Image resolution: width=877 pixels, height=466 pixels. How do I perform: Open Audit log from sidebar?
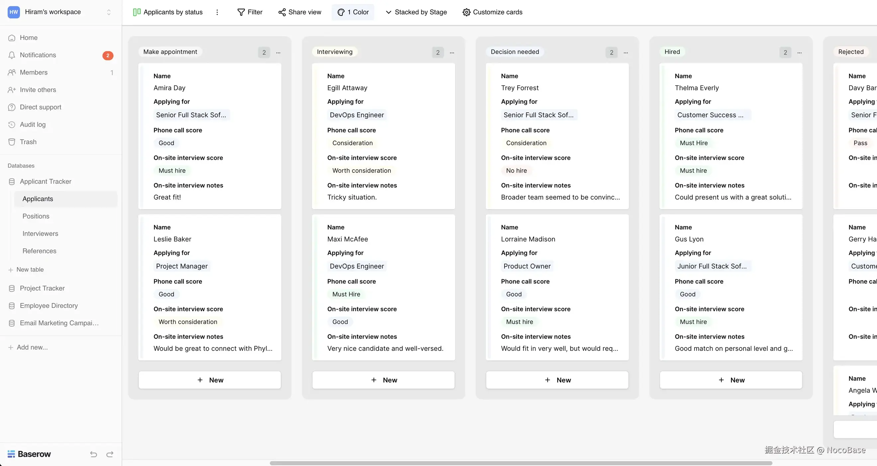(x=32, y=124)
